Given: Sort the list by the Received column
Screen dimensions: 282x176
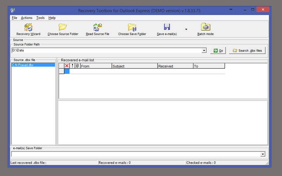Looking at the screenshot, I should coord(176,66).
